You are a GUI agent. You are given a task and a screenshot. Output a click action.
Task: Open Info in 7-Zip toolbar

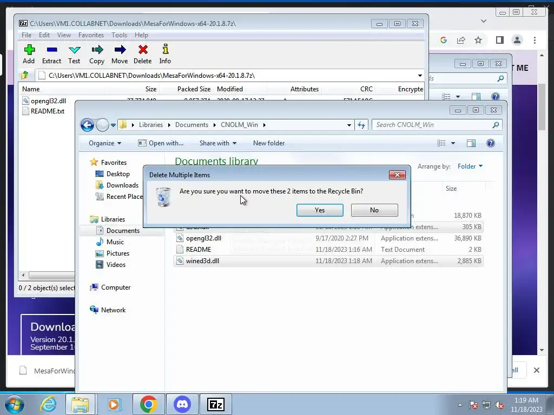pos(165,54)
